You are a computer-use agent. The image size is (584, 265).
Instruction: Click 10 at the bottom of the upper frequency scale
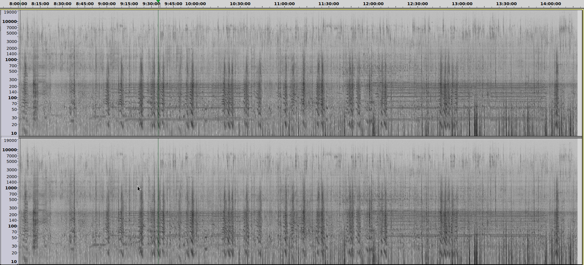click(14, 133)
